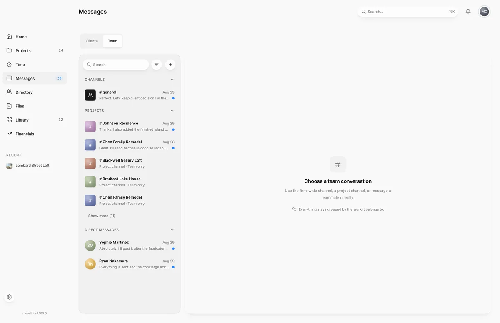Expand Show more (11) projects
The width and height of the screenshot is (500, 323).
coord(102,216)
